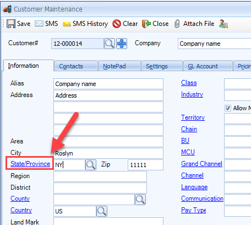This screenshot has height=225, width=251.
Task: Click the Close door icon
Action: [146, 24]
